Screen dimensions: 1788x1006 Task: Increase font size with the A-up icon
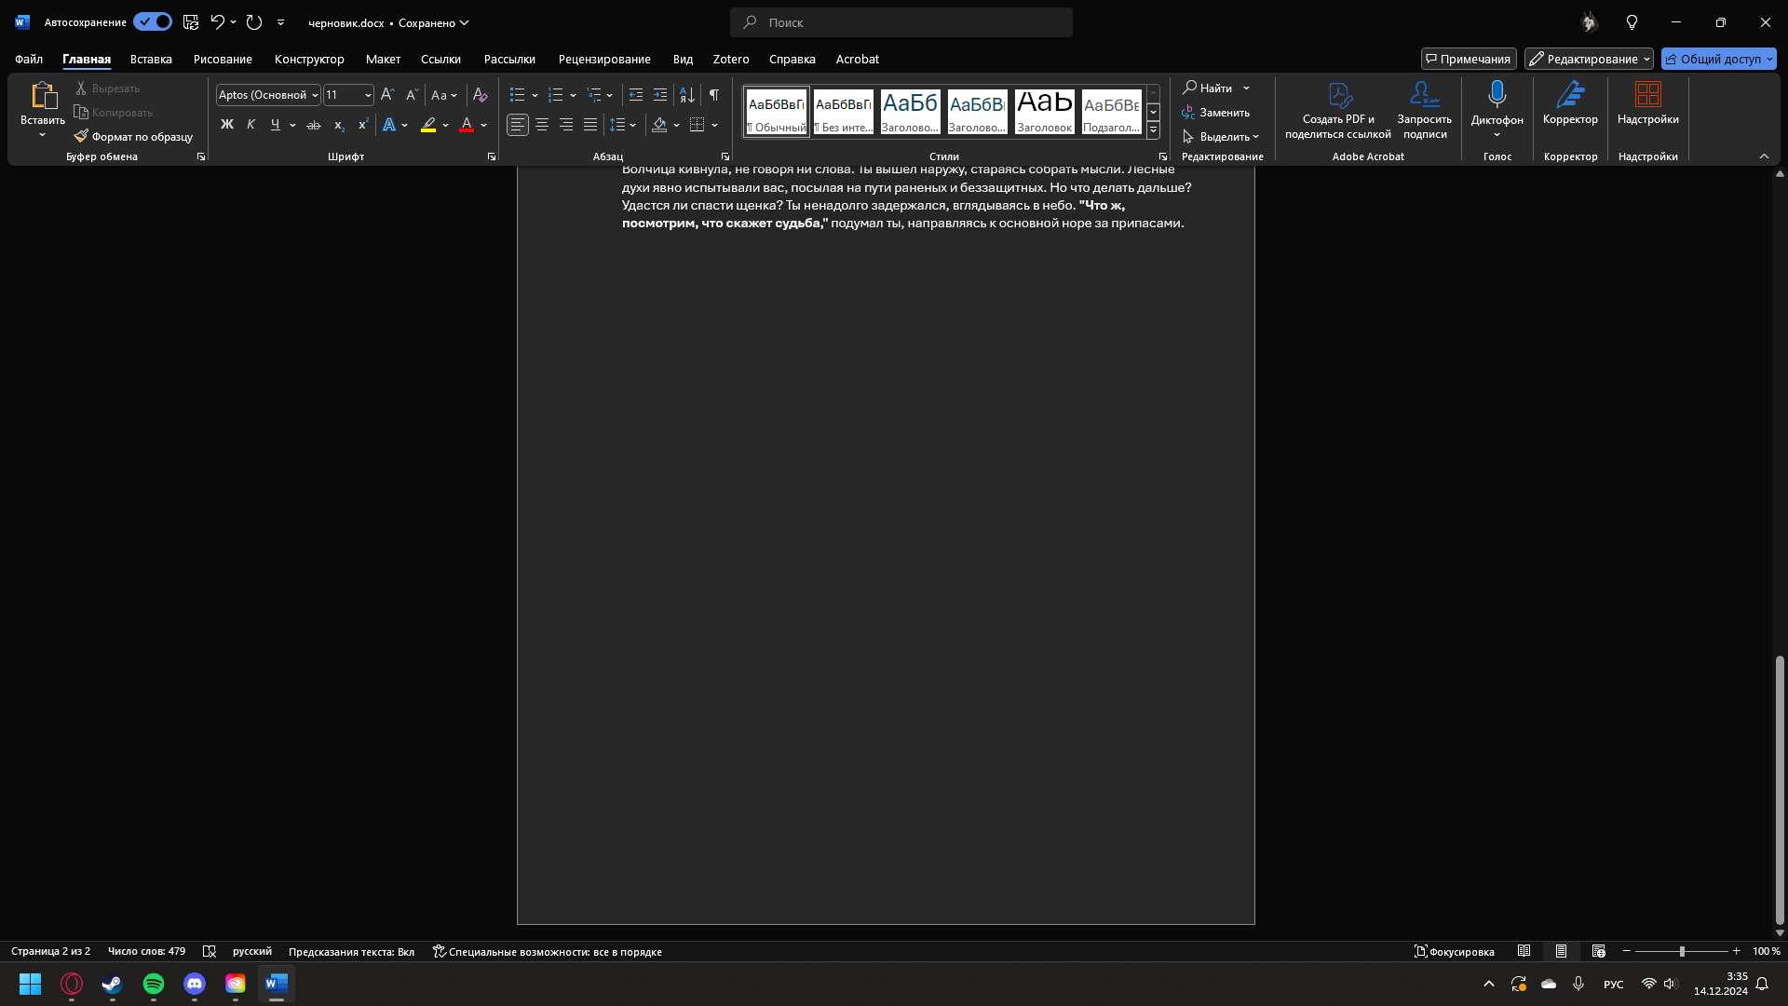(388, 95)
